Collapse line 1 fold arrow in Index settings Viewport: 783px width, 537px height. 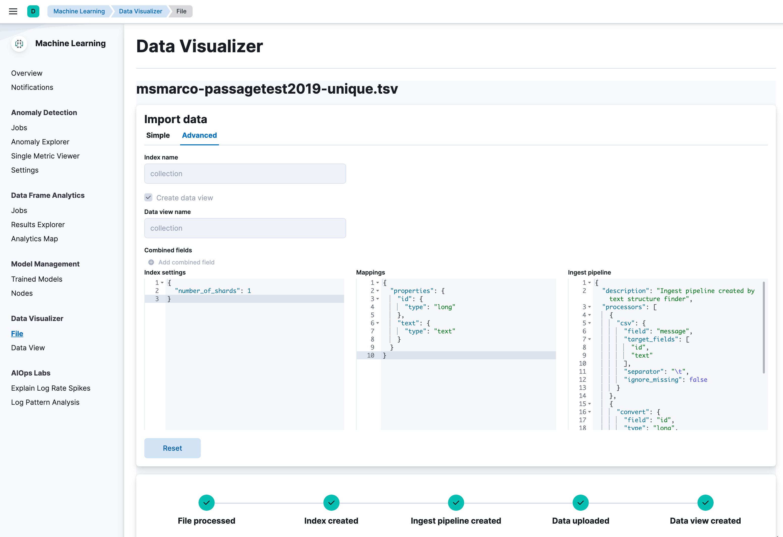coord(162,282)
